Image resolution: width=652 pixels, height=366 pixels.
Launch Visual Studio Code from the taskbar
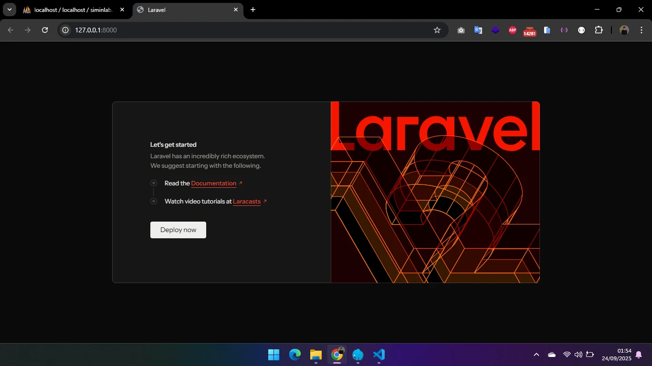pyautogui.click(x=379, y=355)
